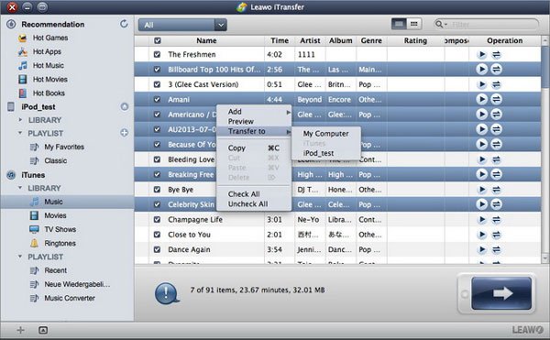550x340 pixels.
Task: Sort by Name column header
Action: (206, 40)
